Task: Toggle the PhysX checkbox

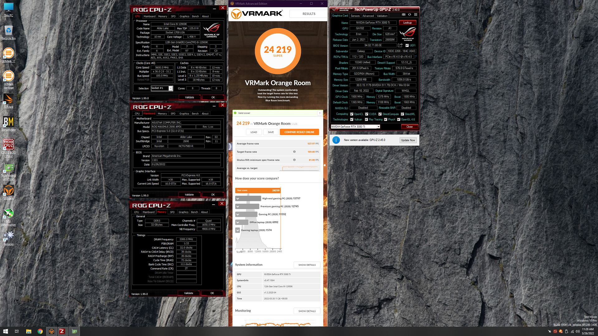Action: (x=386, y=119)
